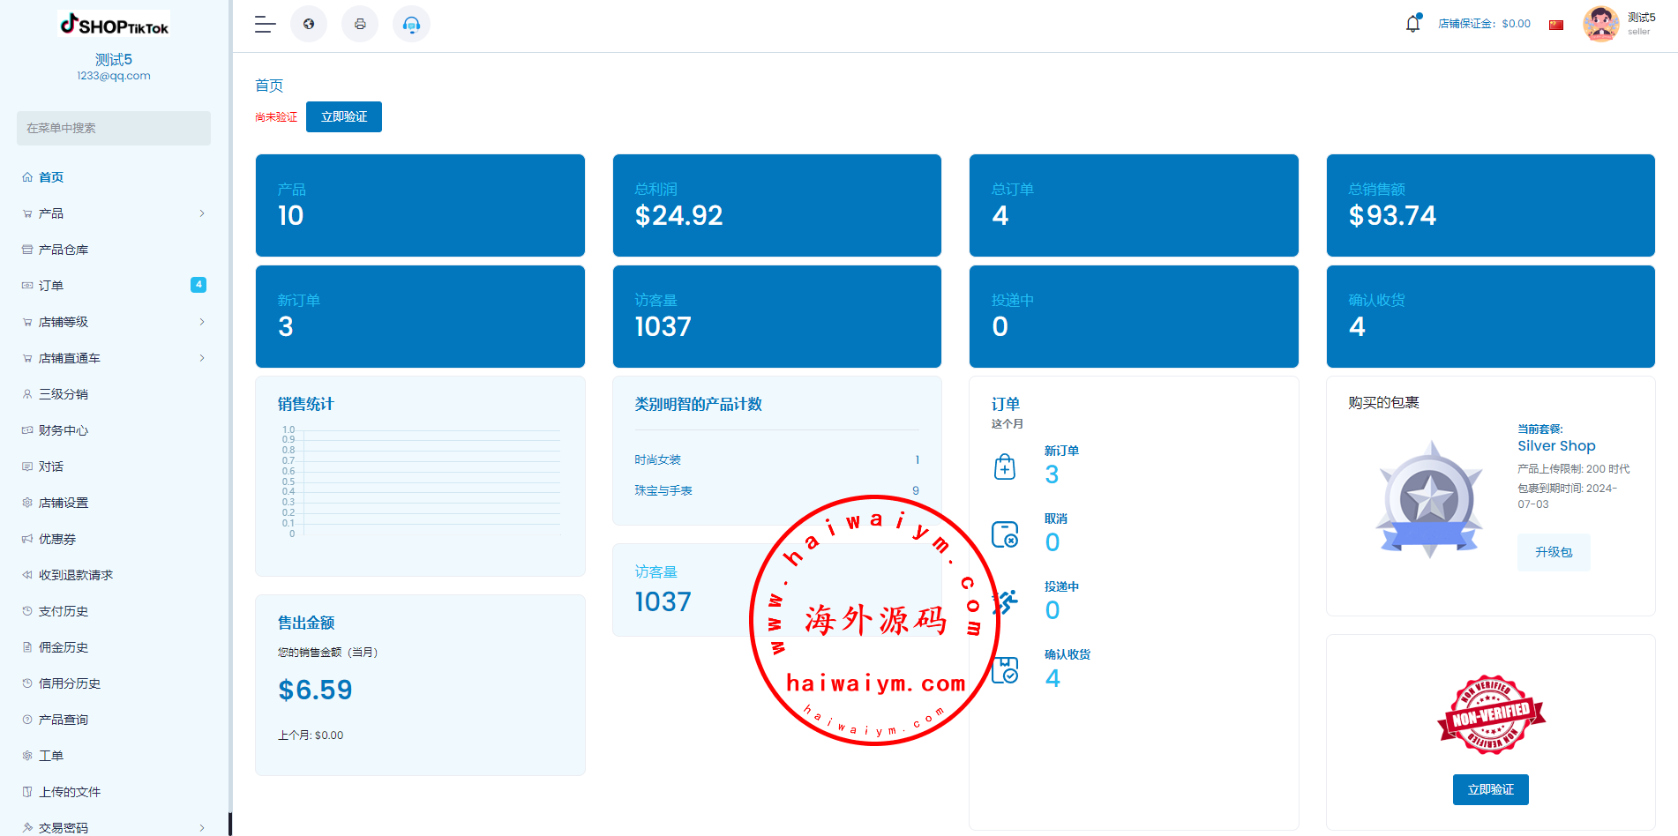Click the hamburger menu toggle icon

click(265, 25)
